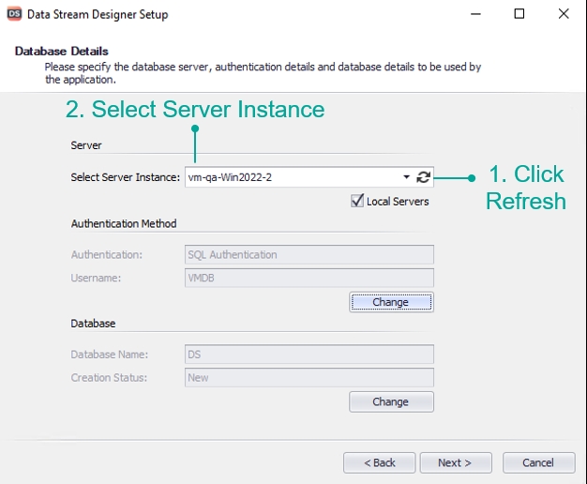Click the Select Server Instance label

(126, 177)
